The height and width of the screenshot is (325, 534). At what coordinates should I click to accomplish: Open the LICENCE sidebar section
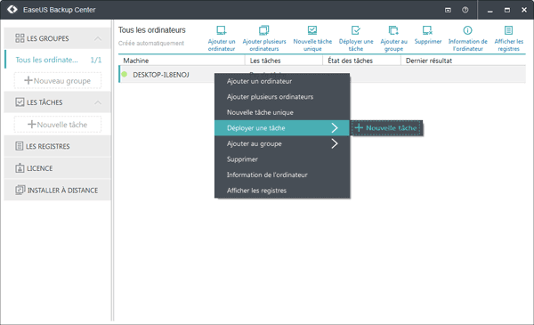tap(57, 168)
